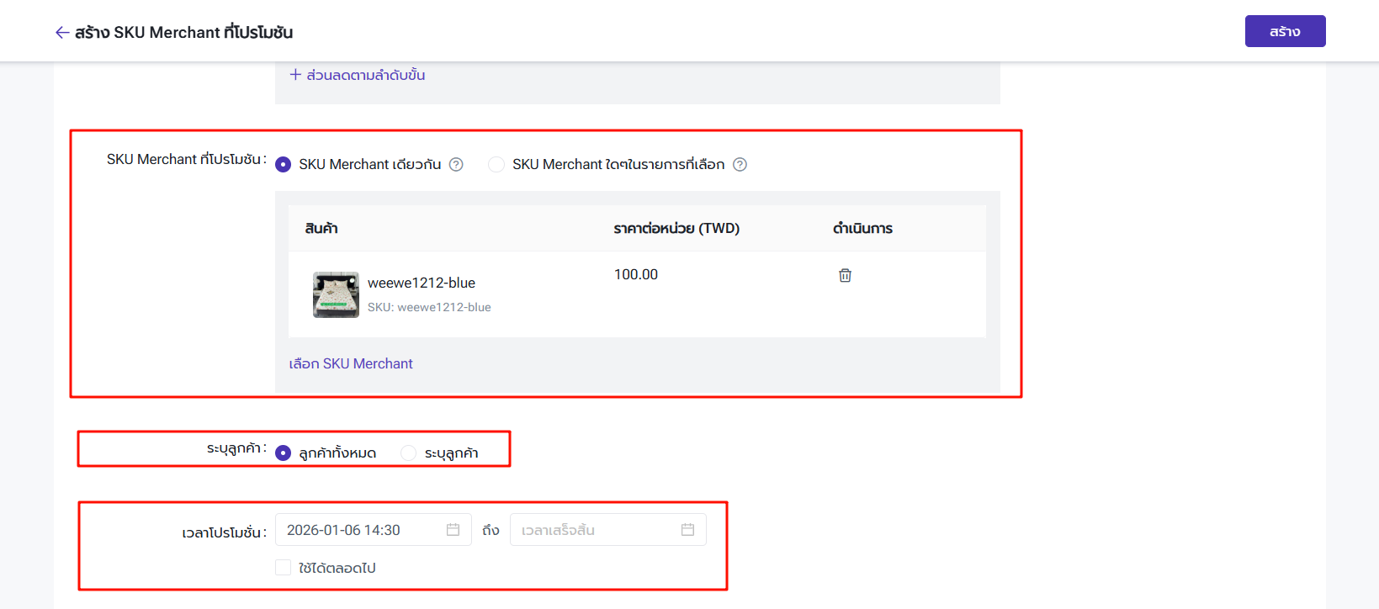Click the สินค้า column header
Viewport: 1379px width, 609px height.
click(321, 229)
